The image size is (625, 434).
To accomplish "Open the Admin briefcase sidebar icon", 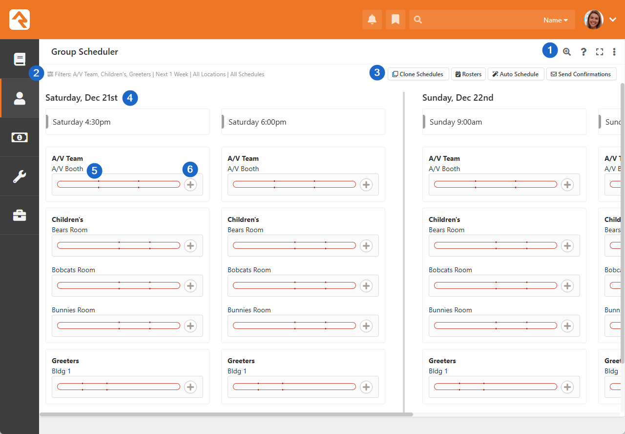I will tap(20, 215).
